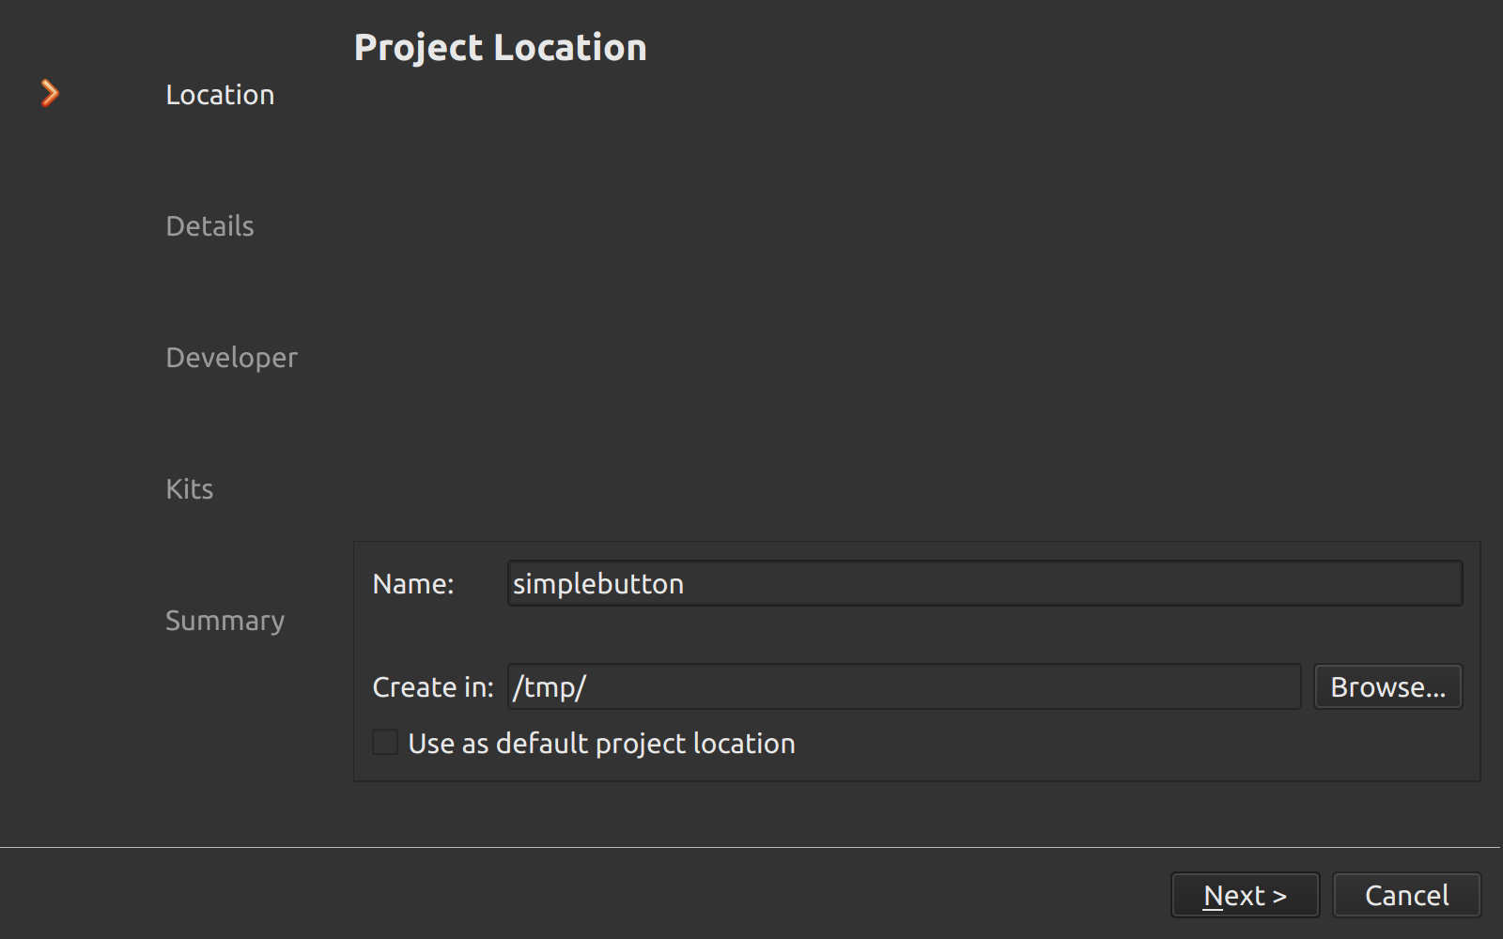The width and height of the screenshot is (1503, 939).
Task: Click empty space right of the default location checkbox
Action: click(1127, 744)
